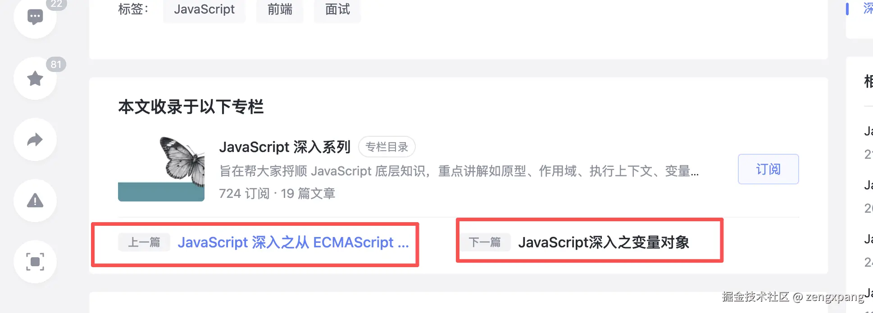Open the comments bubble icon
The width and height of the screenshot is (873, 313).
pos(35,18)
